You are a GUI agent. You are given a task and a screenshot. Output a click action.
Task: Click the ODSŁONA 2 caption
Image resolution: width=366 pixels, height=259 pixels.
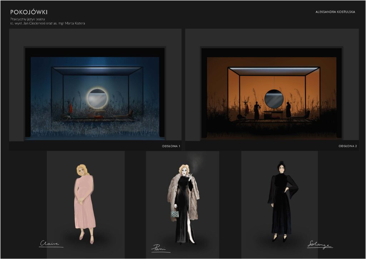347,146
